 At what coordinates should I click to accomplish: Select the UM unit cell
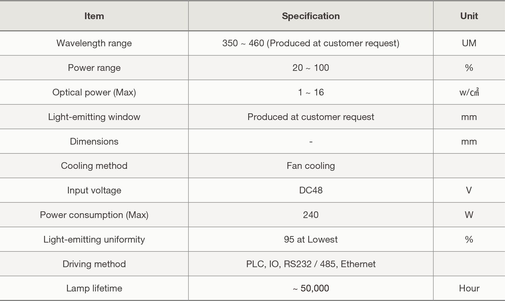coord(469,43)
